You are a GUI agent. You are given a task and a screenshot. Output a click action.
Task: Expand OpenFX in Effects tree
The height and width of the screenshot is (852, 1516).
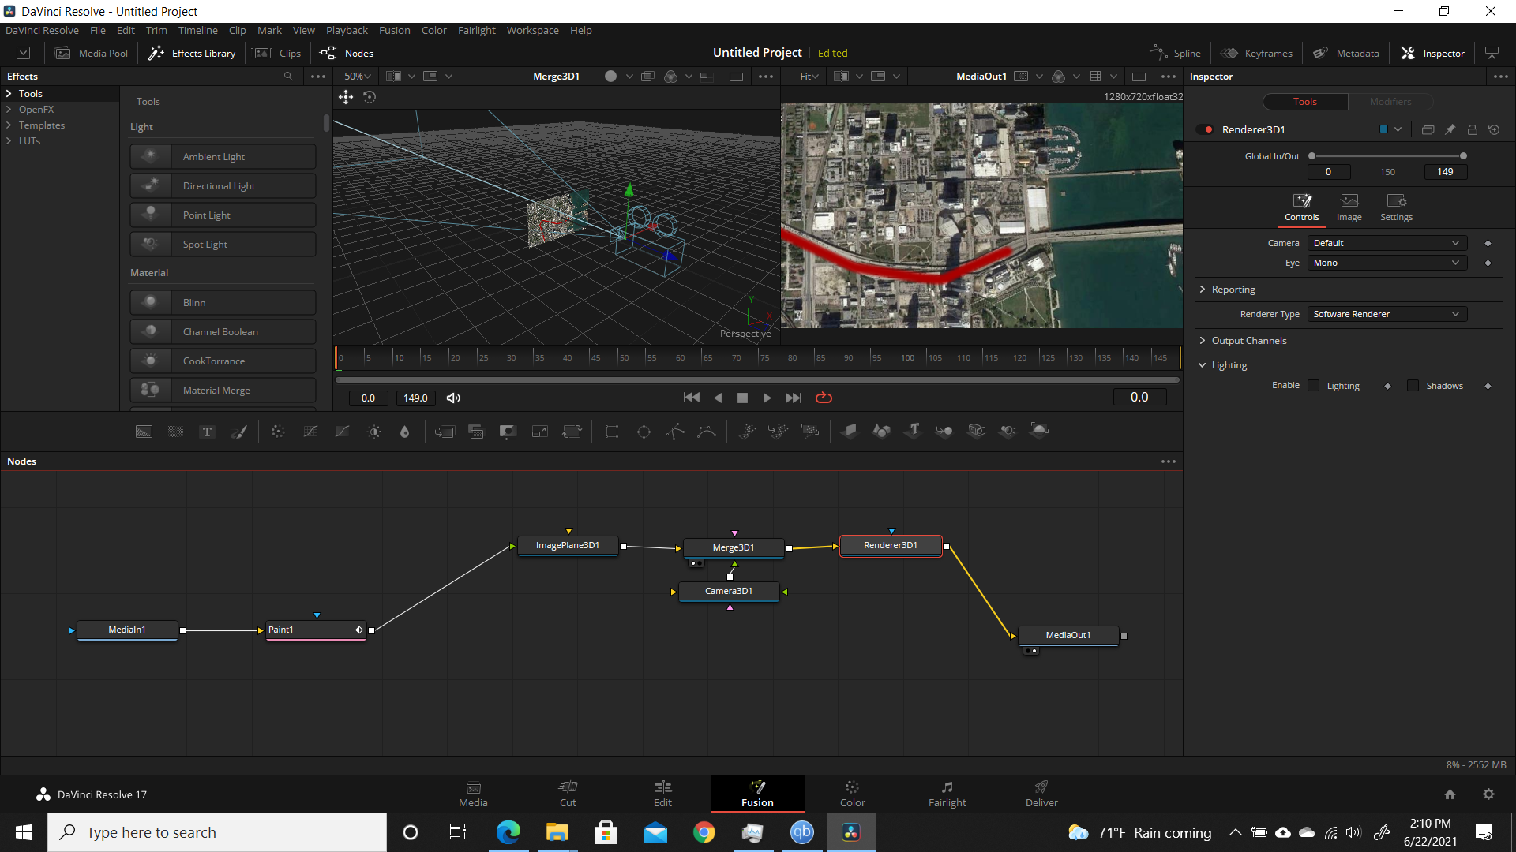click(x=9, y=110)
